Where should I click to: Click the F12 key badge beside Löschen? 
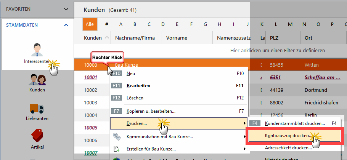pos(117,98)
